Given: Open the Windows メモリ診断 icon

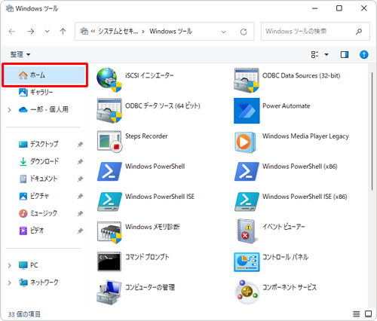Looking at the screenshot, I should pyautogui.click(x=109, y=232).
